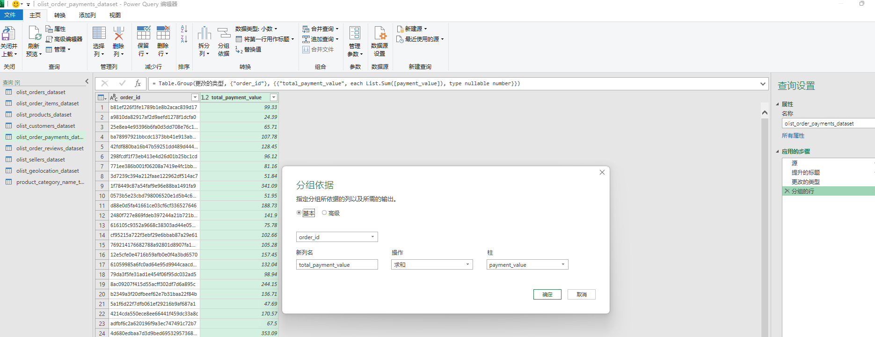The image size is (875, 337).
Task: Switch to 视图 ribbon tab
Action: click(115, 15)
